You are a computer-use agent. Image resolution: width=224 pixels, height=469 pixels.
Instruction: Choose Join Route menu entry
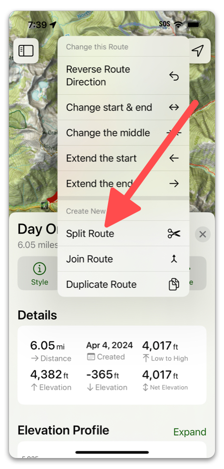123,259
